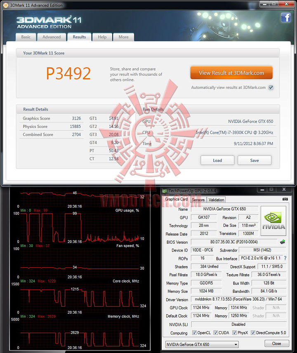Click the Driver Version field
The height and width of the screenshot is (353, 297).
click(238, 299)
